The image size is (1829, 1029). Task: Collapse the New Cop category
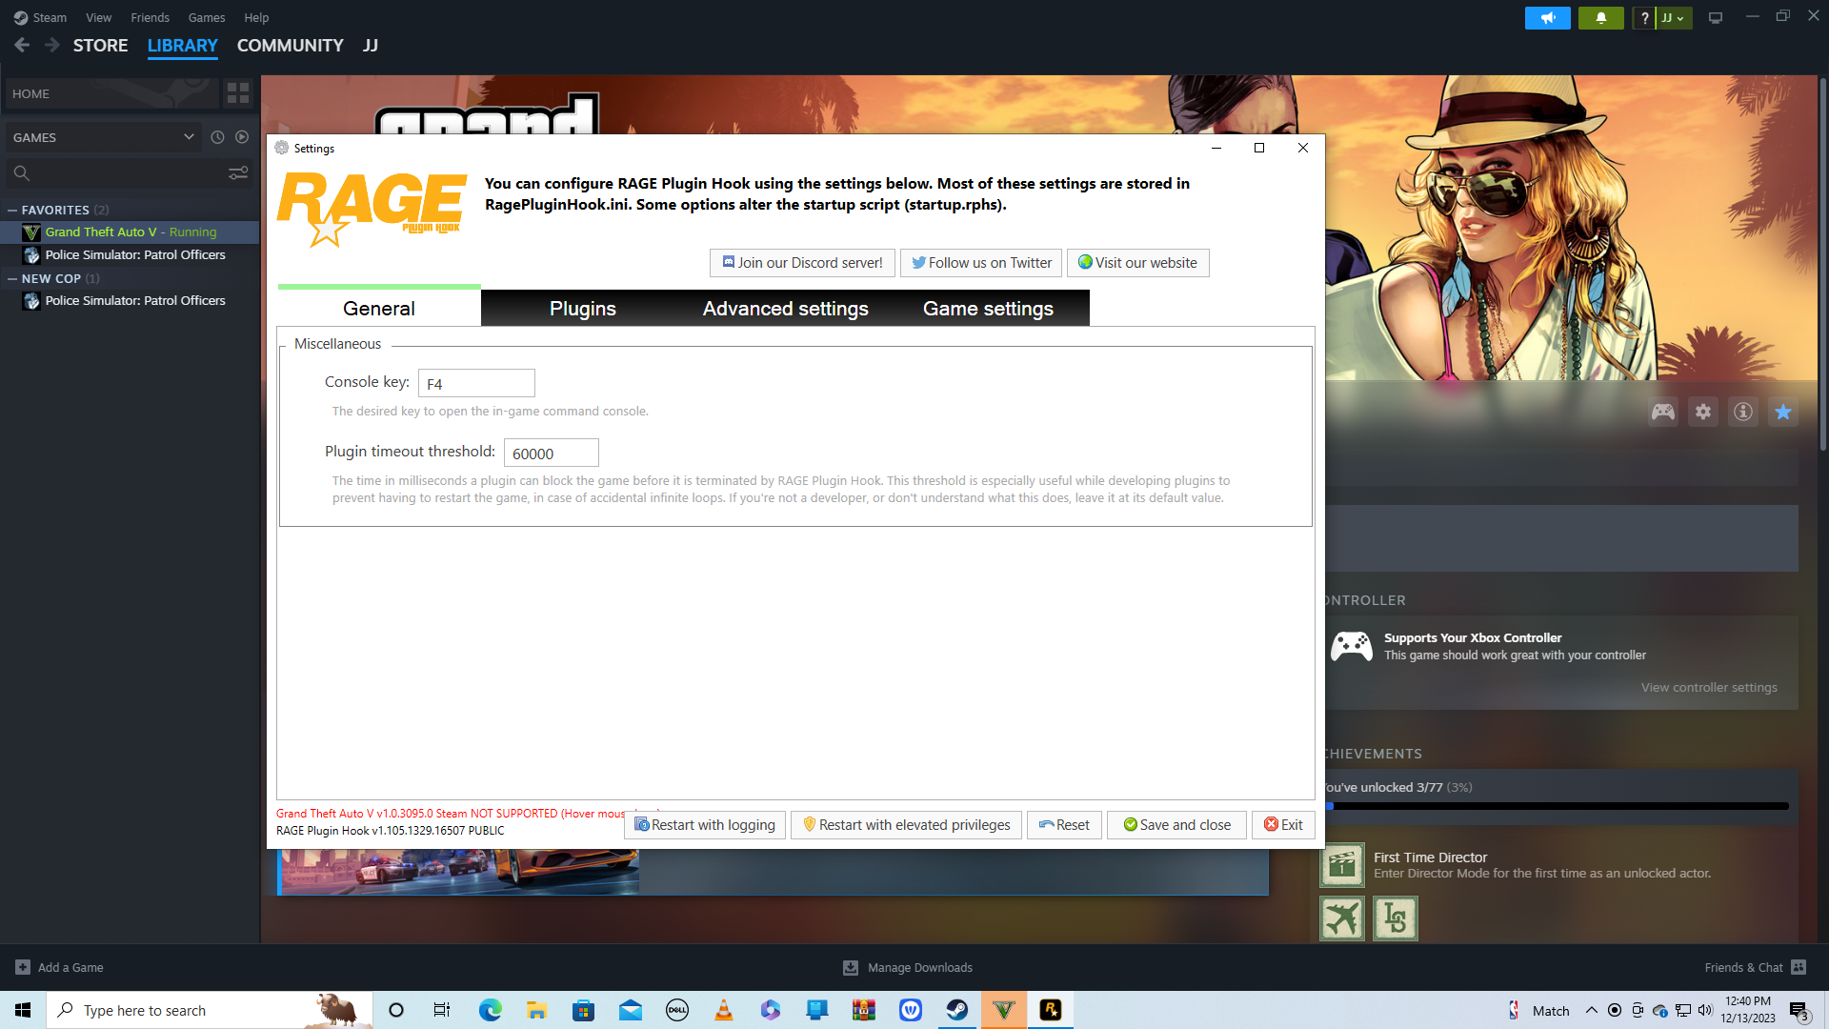[12, 278]
